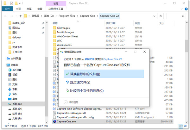The image size is (190, 130).
Task: Open recent locations dropdown arrow
Action: coord(16,16)
